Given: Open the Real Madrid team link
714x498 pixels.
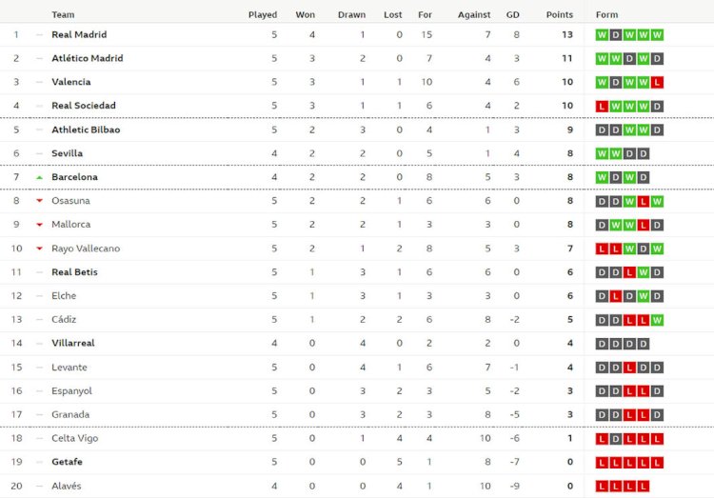Looking at the screenshot, I should tap(79, 34).
